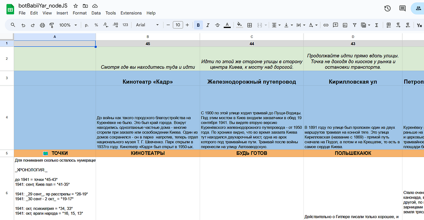Open the Google Sheets home icon
Screen dimensions: 424x220
[10, 9]
